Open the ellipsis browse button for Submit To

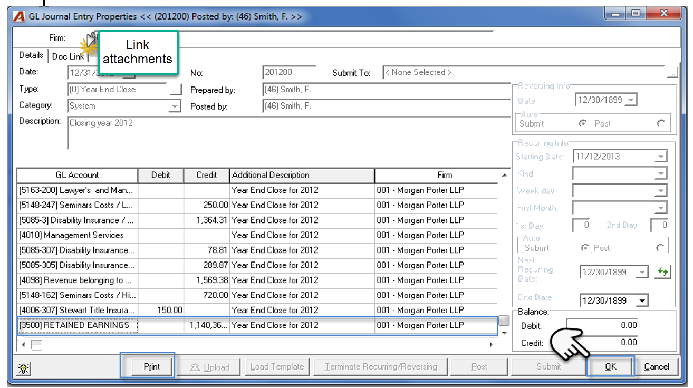671,73
